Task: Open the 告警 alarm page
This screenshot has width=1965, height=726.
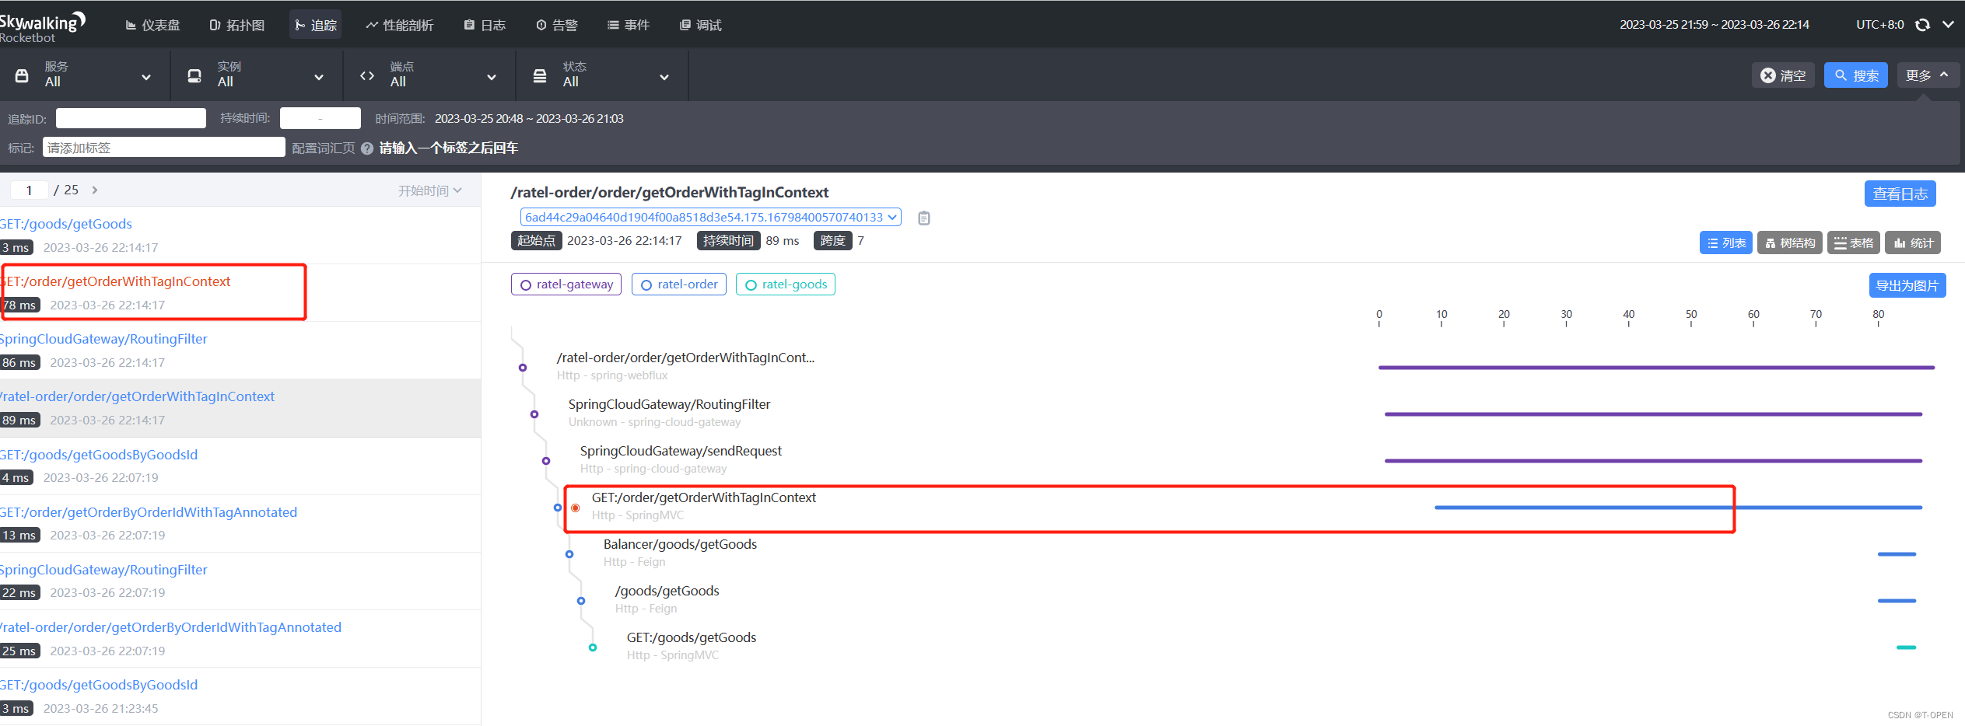Action: pos(557,25)
